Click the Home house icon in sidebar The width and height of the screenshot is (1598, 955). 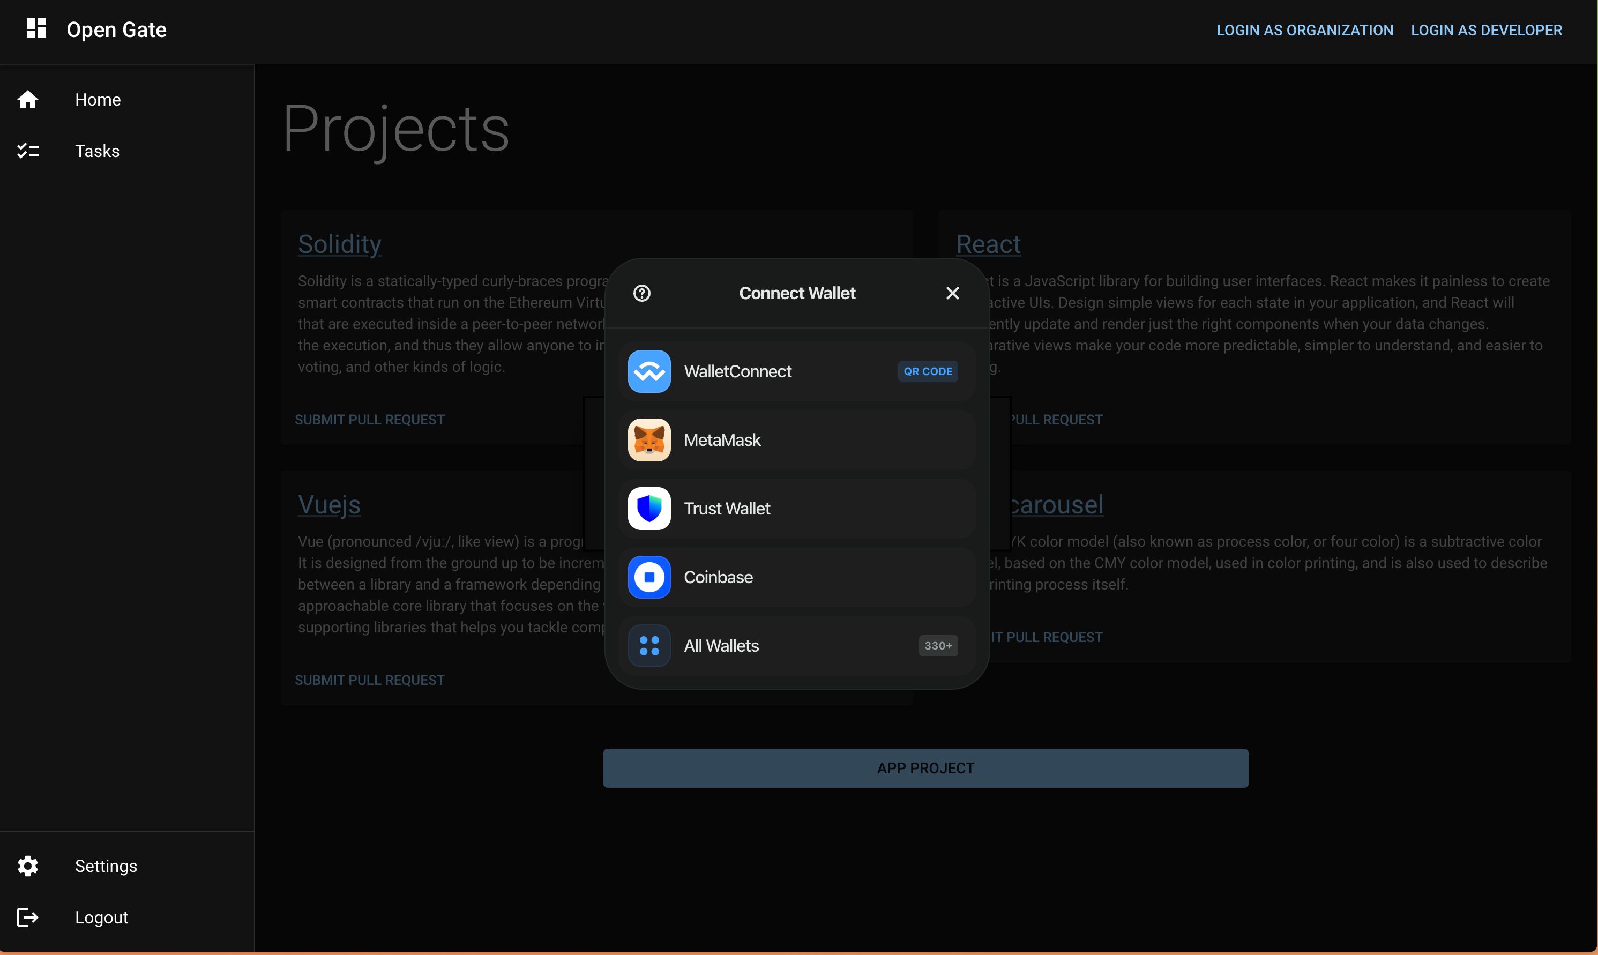(x=28, y=100)
